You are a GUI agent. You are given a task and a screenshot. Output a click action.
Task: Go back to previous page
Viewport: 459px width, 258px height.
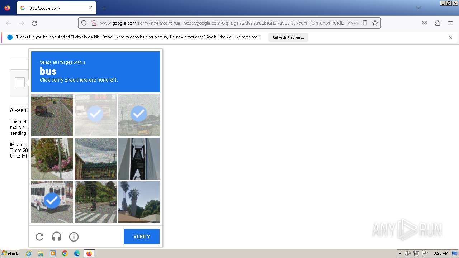coord(9,23)
